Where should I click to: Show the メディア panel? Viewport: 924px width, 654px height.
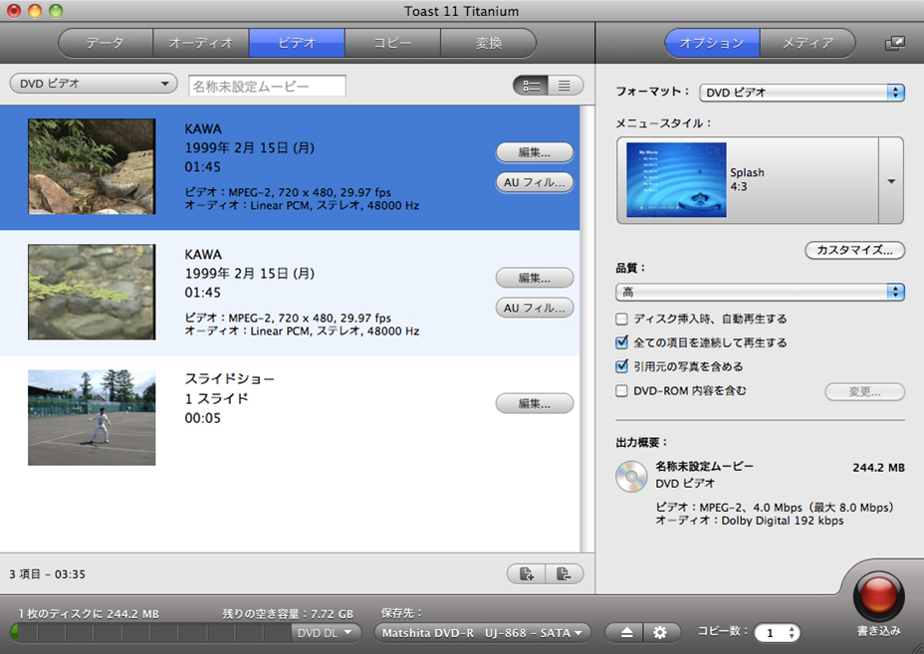point(808,43)
